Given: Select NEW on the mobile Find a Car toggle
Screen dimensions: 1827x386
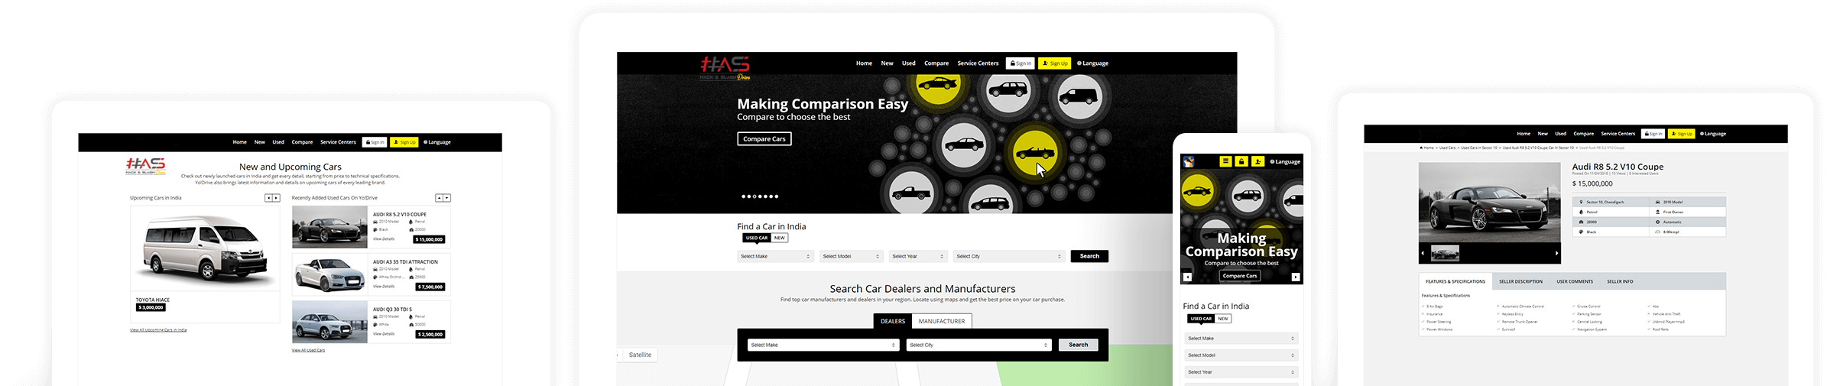Looking at the screenshot, I should click(1223, 318).
